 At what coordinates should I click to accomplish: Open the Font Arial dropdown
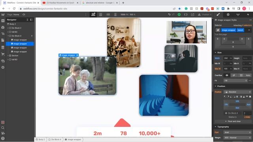pos(238,133)
